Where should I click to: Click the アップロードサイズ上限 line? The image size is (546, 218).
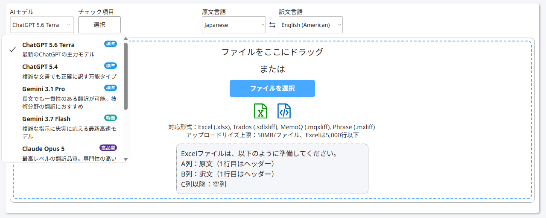click(272, 135)
